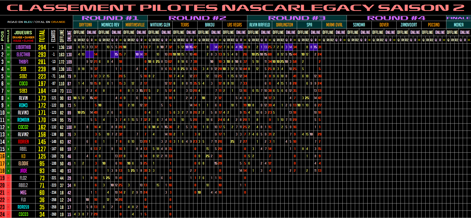Select the ECARTS column header
Viewport: 471px width, 218px height.
pos(53,36)
